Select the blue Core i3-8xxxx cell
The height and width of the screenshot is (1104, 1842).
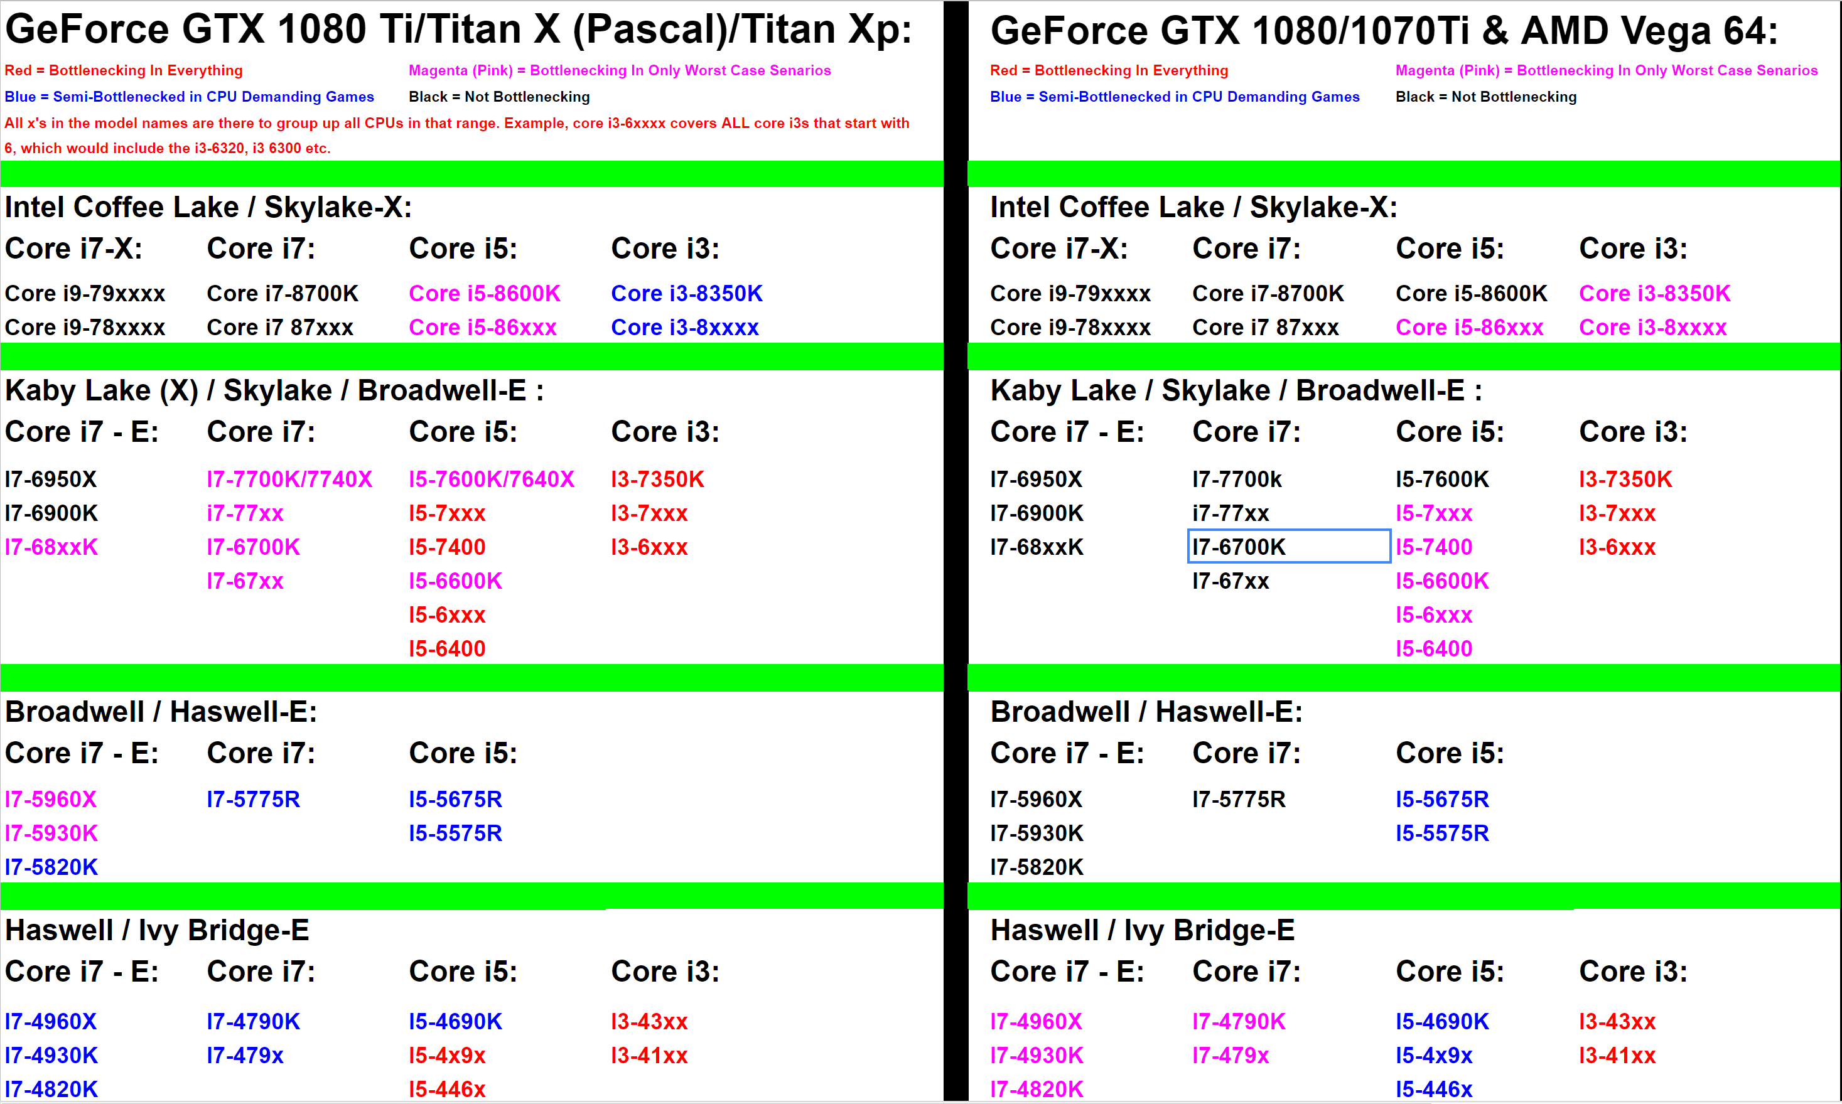684,328
